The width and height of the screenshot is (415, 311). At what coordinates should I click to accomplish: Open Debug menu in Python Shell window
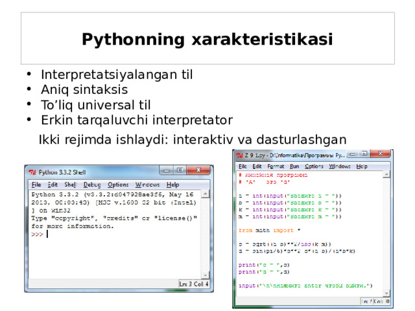pos(92,185)
